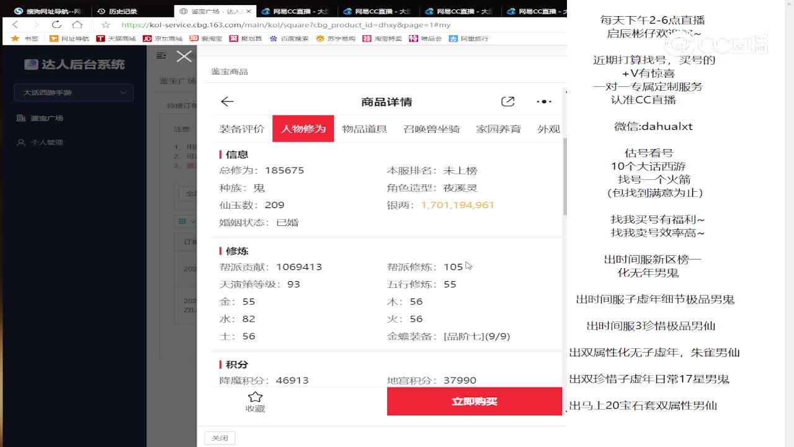
Task: Switch to the 搜狗网址导航 browser tab
Action: pyautogui.click(x=48, y=11)
